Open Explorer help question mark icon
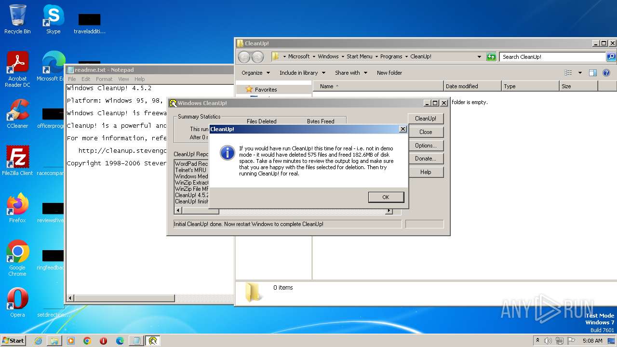Viewport: 617px width, 347px height. (x=606, y=73)
